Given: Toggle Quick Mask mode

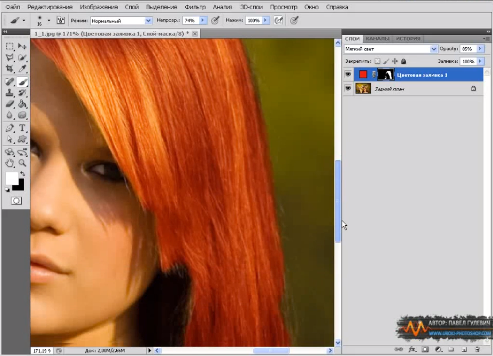Looking at the screenshot, I should [x=16, y=201].
